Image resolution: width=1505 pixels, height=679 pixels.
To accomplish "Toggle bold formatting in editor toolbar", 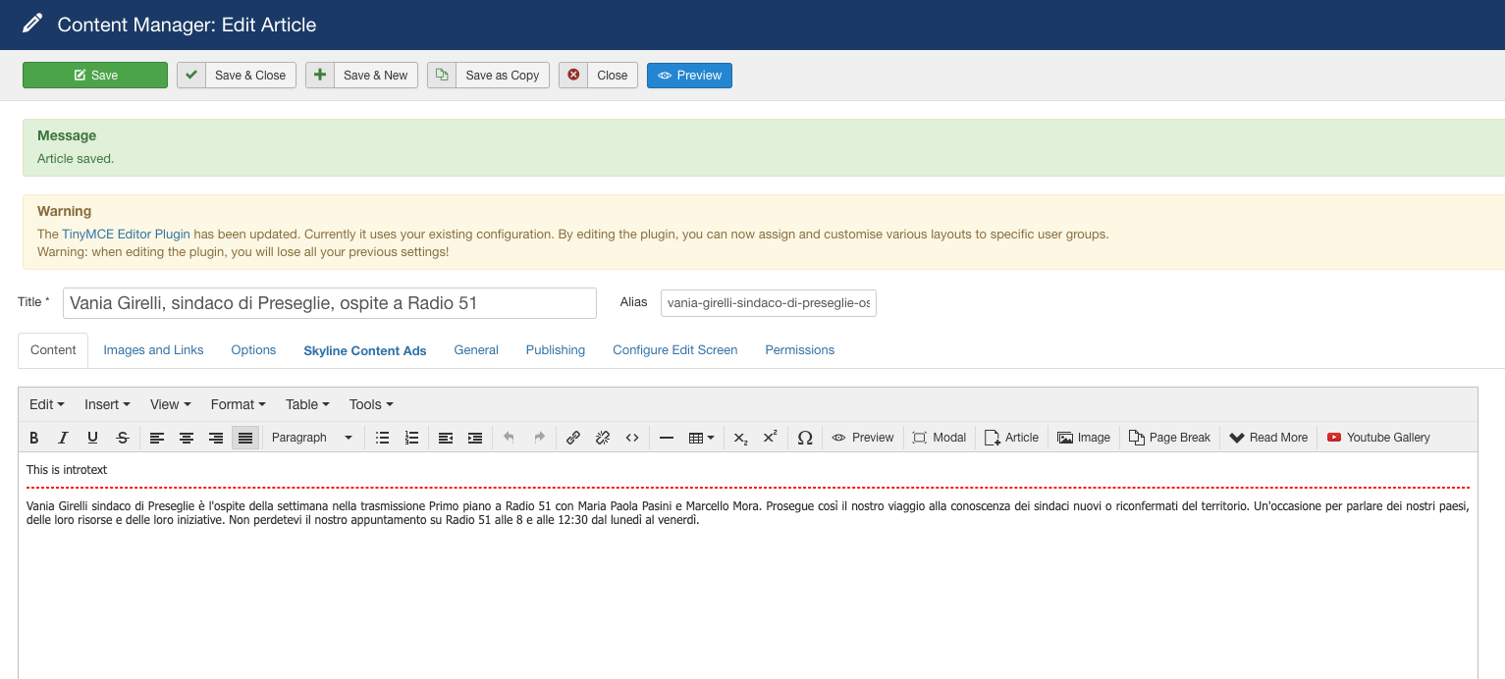I will [34, 438].
